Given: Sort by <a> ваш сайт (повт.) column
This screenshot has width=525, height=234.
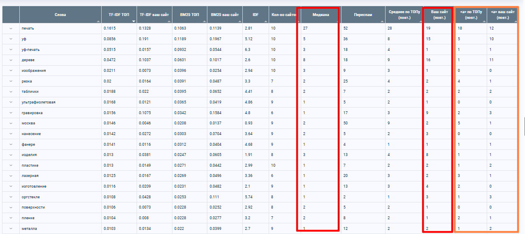Looking at the screenshot, I should click(502, 15).
